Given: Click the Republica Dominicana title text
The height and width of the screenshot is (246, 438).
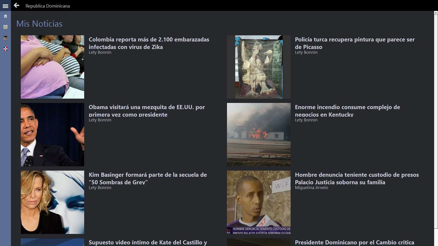Looking at the screenshot, I should (47, 6).
